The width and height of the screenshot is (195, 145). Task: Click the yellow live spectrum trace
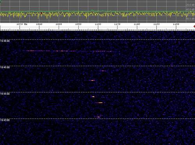97,14
